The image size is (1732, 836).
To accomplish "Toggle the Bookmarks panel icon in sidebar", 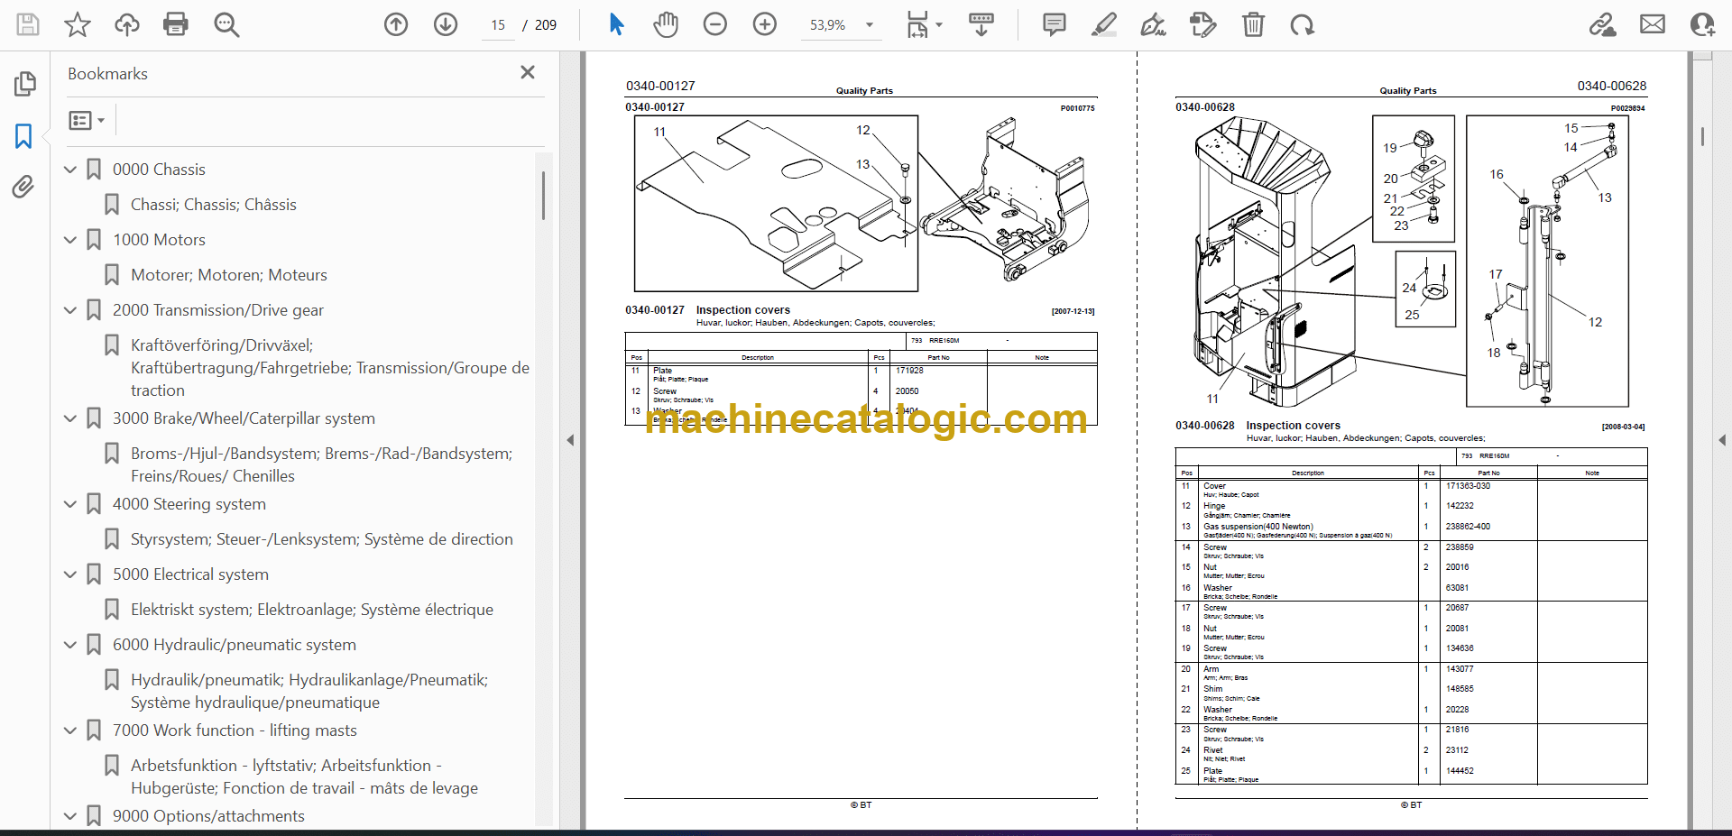I will coord(23,136).
